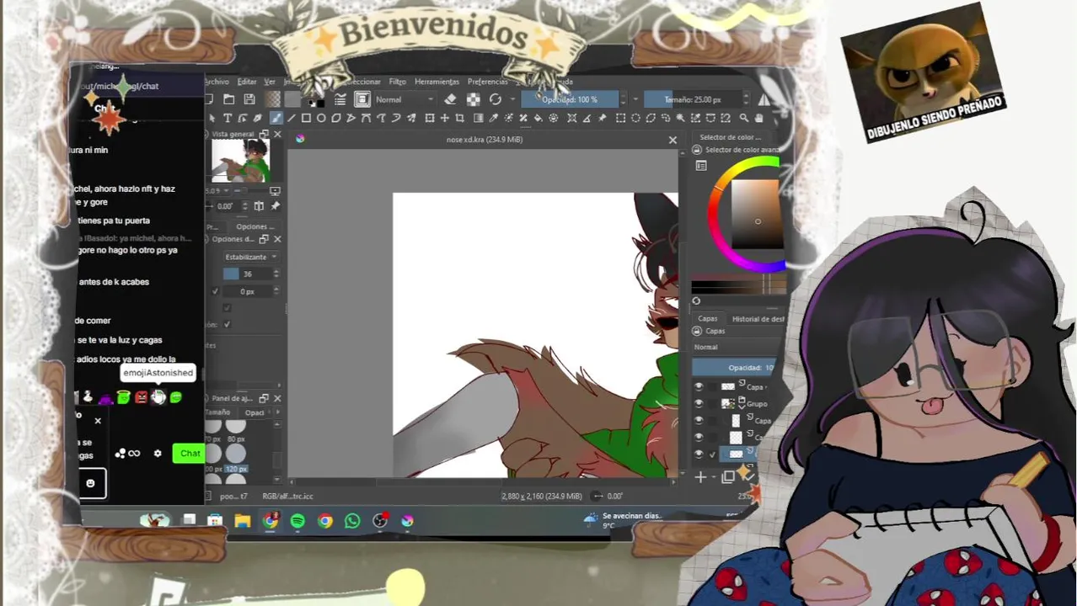
Task: Toggle preserve alpha checkerboard icon
Action: coord(474,99)
